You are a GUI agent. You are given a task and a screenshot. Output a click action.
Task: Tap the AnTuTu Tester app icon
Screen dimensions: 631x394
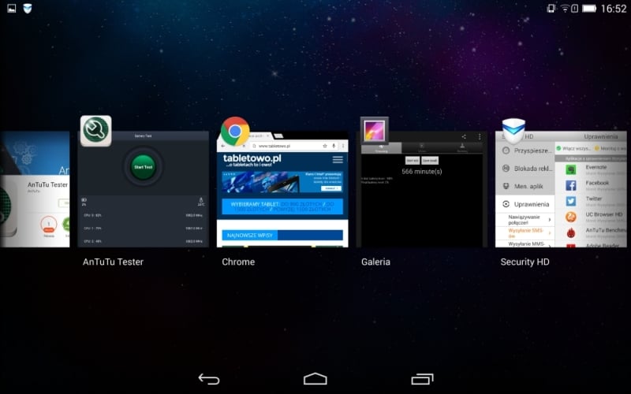(95, 131)
